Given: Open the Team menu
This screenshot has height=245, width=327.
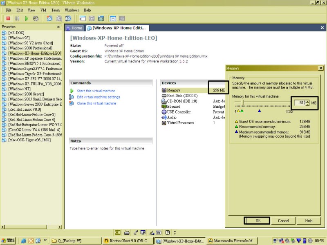Looking at the screenshot, I should coord(56,10).
